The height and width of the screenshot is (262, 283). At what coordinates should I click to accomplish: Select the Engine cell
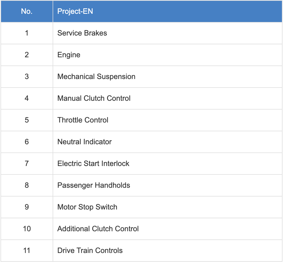tap(167, 55)
